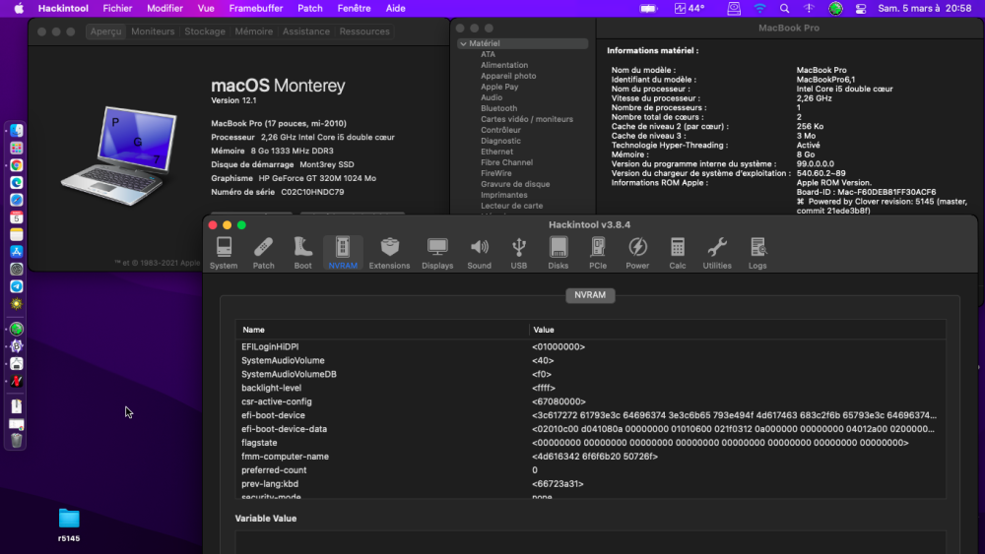Click the Wi-Fi icon in menu bar
The height and width of the screenshot is (554, 985).
click(759, 8)
